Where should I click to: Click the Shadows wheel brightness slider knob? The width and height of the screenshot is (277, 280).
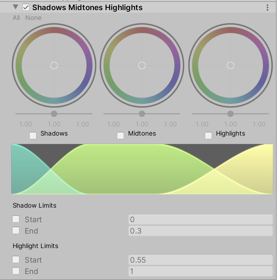click(x=54, y=114)
